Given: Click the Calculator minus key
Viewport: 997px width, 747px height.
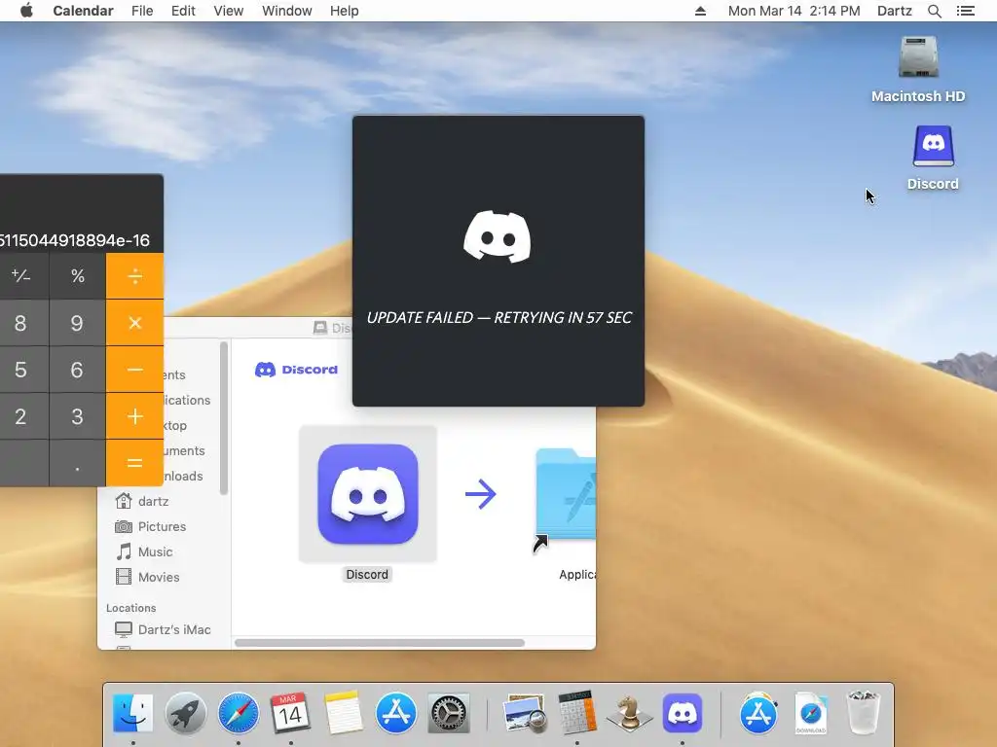Looking at the screenshot, I should (134, 370).
